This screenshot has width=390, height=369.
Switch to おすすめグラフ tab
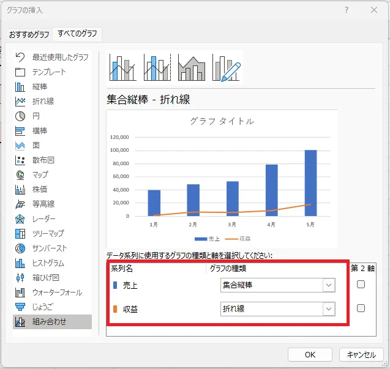point(29,34)
